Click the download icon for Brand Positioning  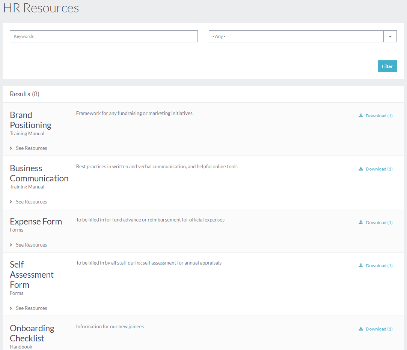point(361,115)
